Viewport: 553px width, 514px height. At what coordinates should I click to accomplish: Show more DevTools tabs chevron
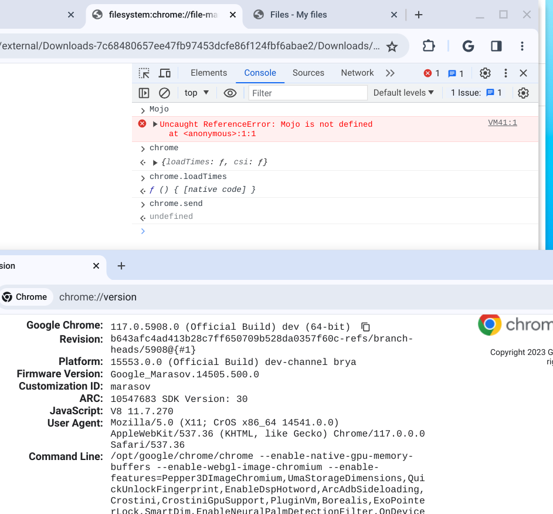(390, 73)
